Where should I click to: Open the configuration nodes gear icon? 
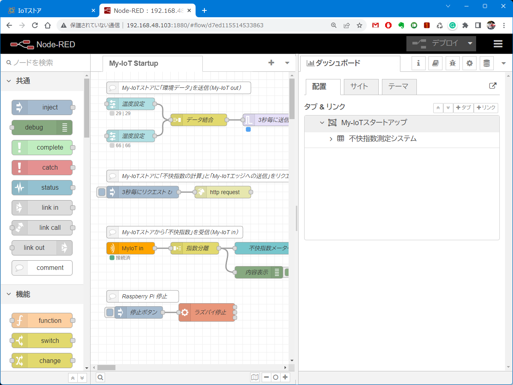470,63
